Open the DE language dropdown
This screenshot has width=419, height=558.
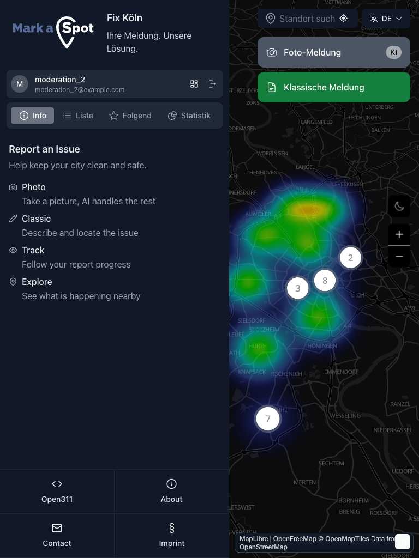tap(386, 19)
